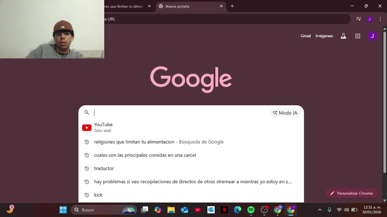Viewport: 387px width, 217px height.
Task: Click the microphone icon in the system tray
Action: point(330,210)
